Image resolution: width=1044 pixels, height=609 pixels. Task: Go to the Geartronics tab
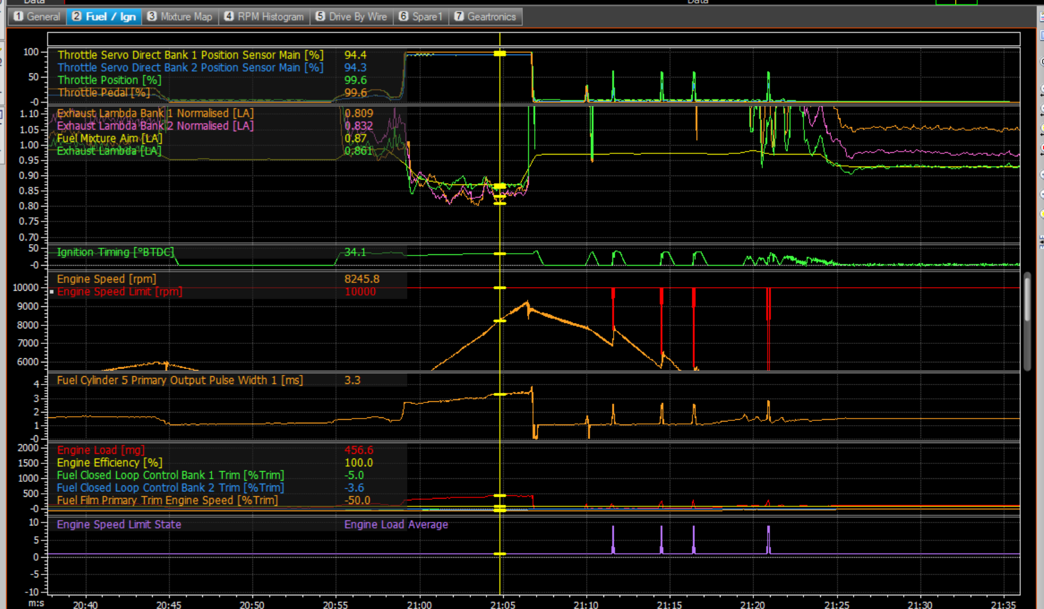pyautogui.click(x=485, y=17)
